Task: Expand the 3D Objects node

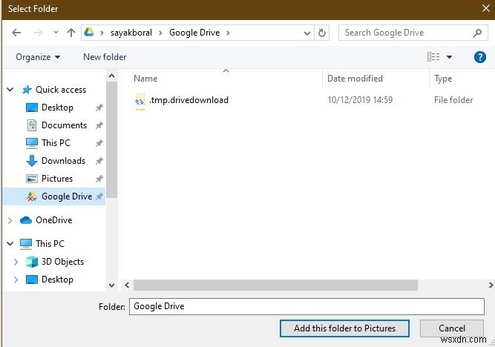Action: pyautogui.click(x=17, y=262)
